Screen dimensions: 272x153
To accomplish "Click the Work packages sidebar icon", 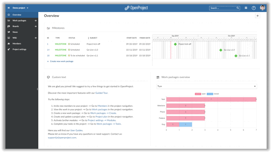I will pyautogui.click(x=8, y=20).
